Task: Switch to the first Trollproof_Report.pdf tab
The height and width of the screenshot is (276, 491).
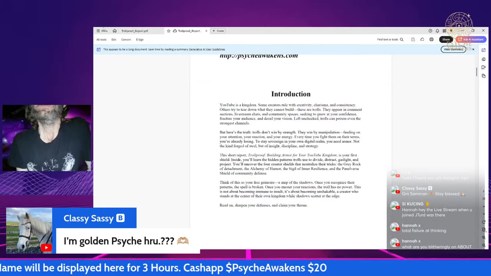Action: pyautogui.click(x=135, y=31)
